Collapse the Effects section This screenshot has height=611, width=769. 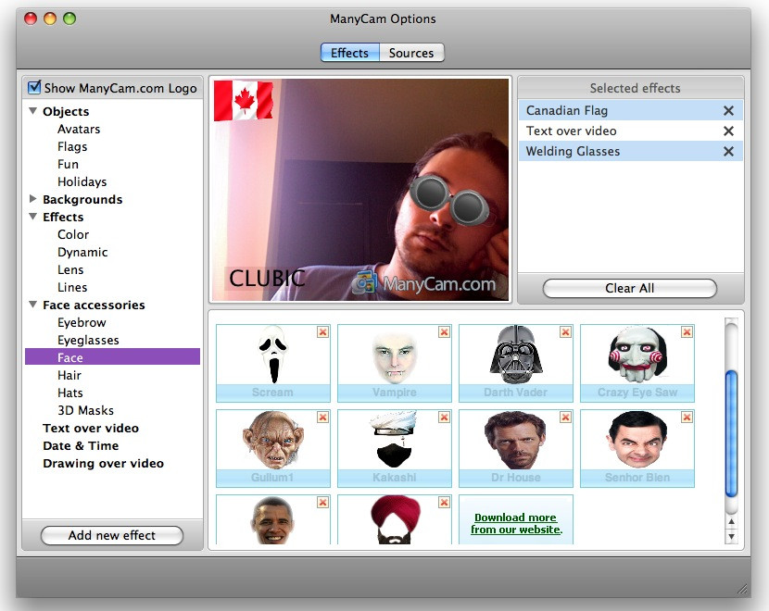[32, 217]
